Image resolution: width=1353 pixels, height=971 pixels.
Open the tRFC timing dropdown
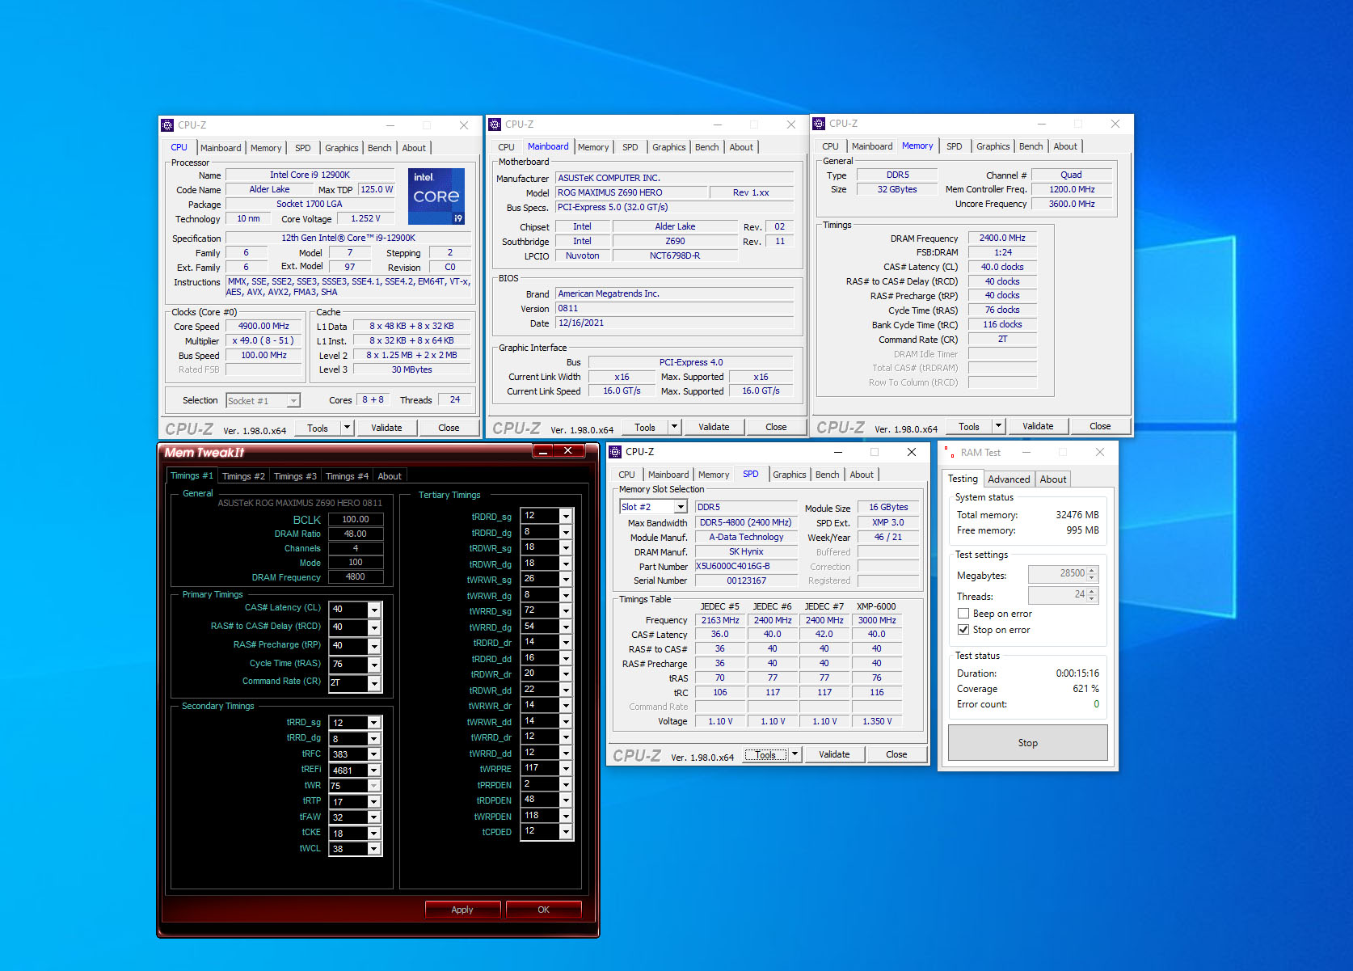pyautogui.click(x=374, y=754)
